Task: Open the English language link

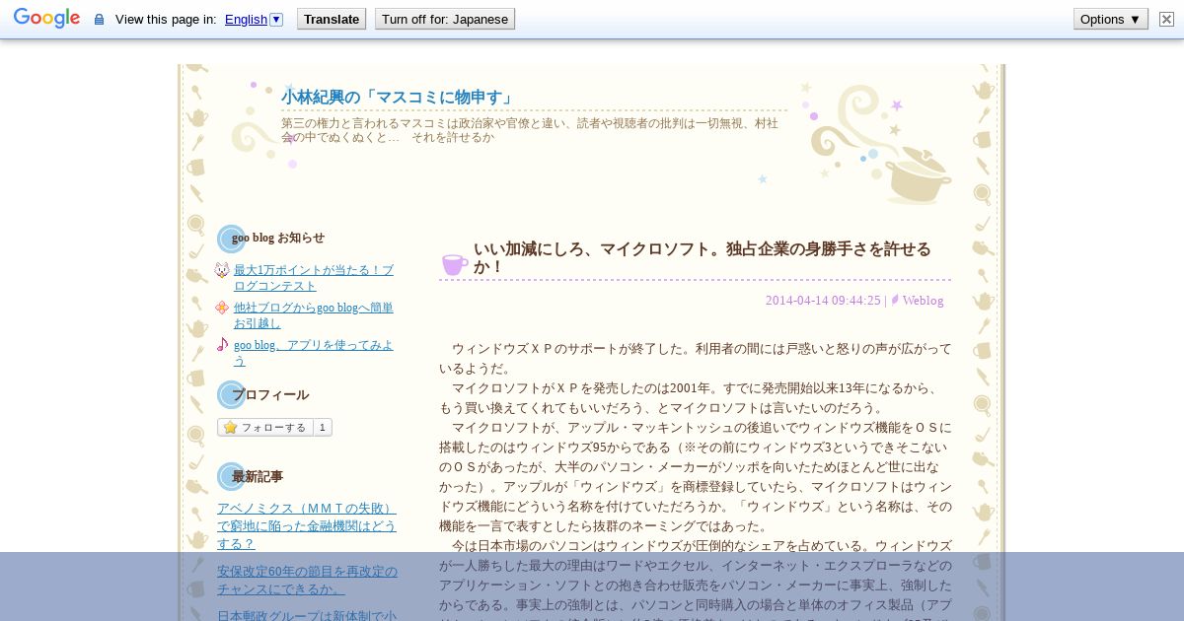Action: pos(246,19)
